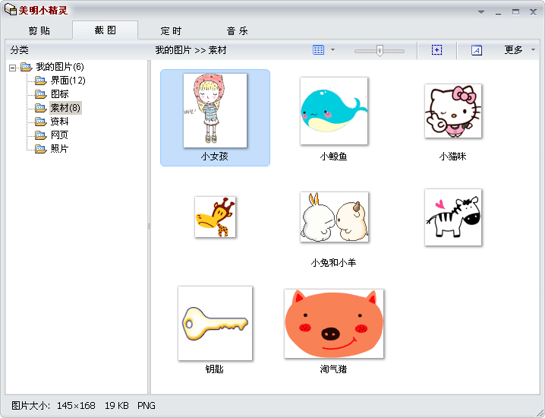Viewport: 545px width, 418px height.
Task: Click the 界面 folder icon
Action: coord(41,81)
